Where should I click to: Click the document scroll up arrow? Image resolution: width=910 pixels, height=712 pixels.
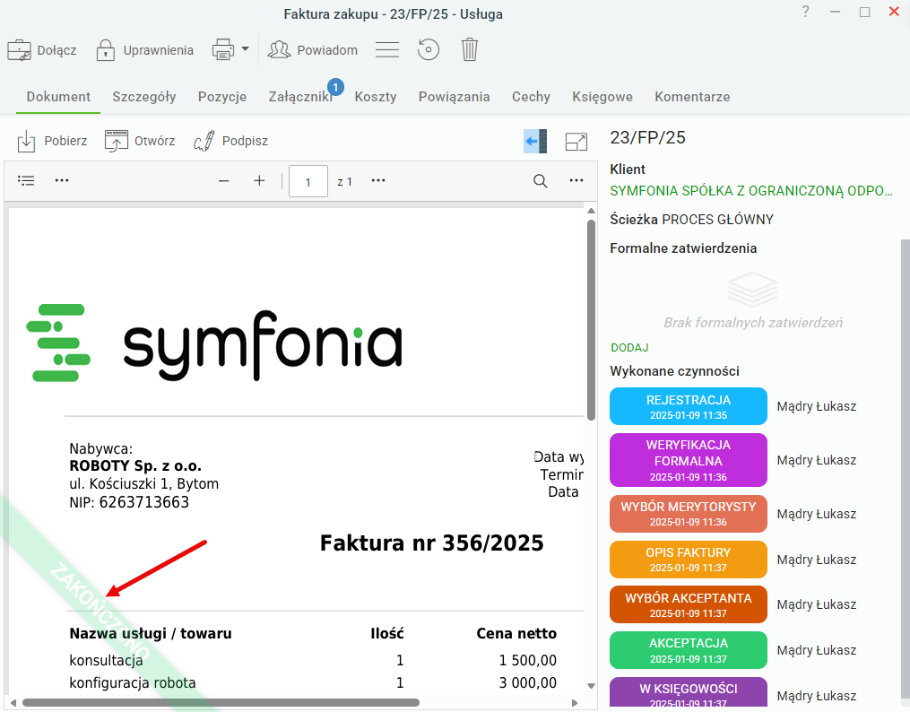tap(592, 211)
